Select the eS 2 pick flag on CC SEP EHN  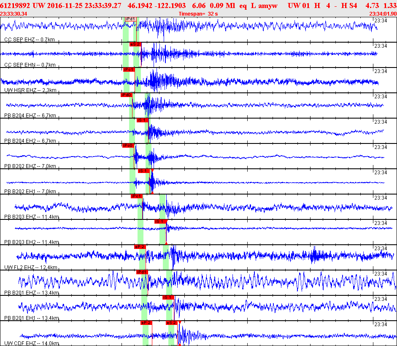tap(135, 44)
